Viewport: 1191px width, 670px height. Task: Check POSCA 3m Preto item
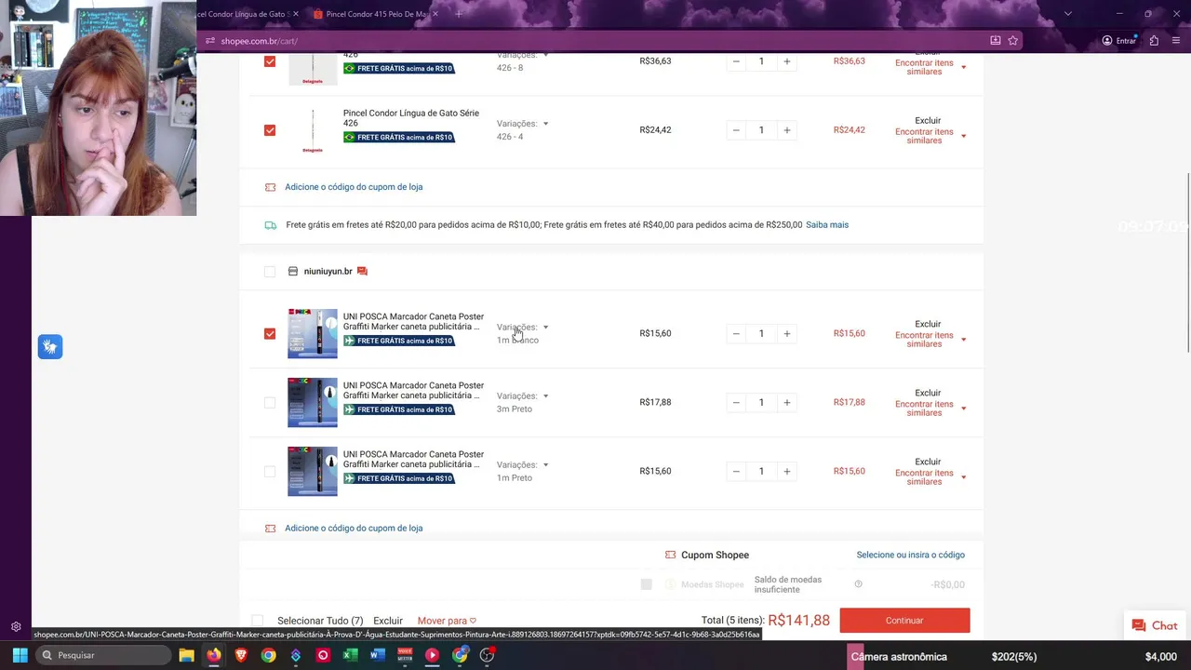pyautogui.click(x=270, y=402)
